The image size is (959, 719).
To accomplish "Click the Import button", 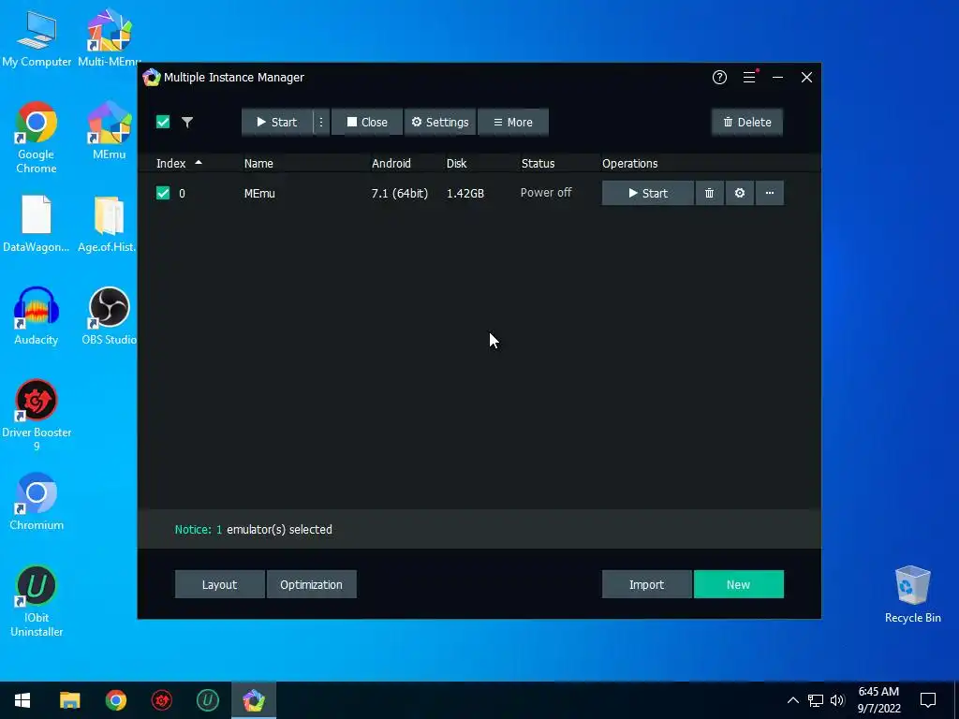I will pyautogui.click(x=646, y=584).
